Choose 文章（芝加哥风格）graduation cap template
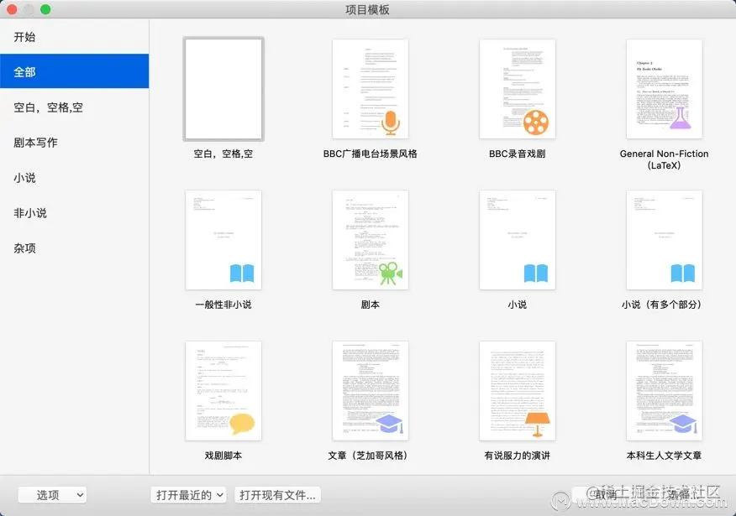 tap(371, 391)
